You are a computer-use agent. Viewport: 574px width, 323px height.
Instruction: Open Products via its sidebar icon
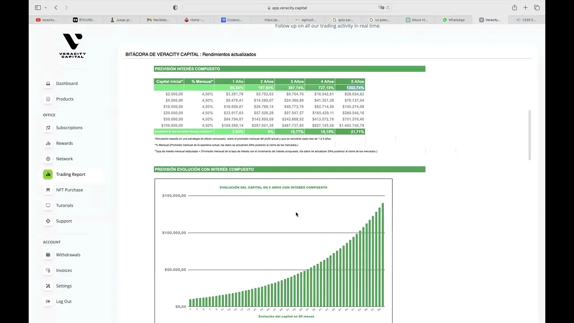pos(48,99)
